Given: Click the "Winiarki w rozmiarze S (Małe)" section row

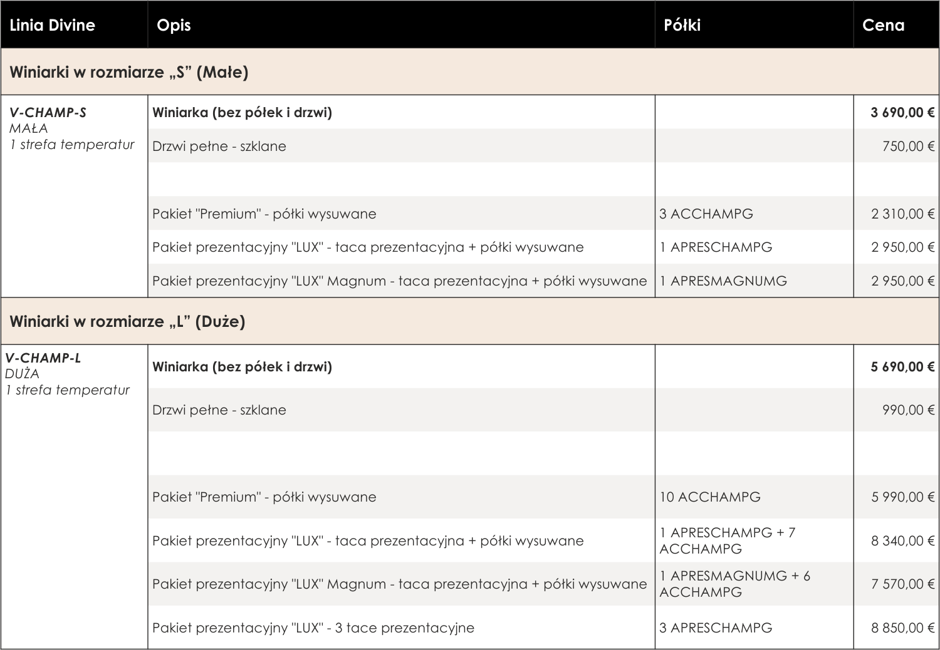Looking at the screenshot, I should (129, 72).
